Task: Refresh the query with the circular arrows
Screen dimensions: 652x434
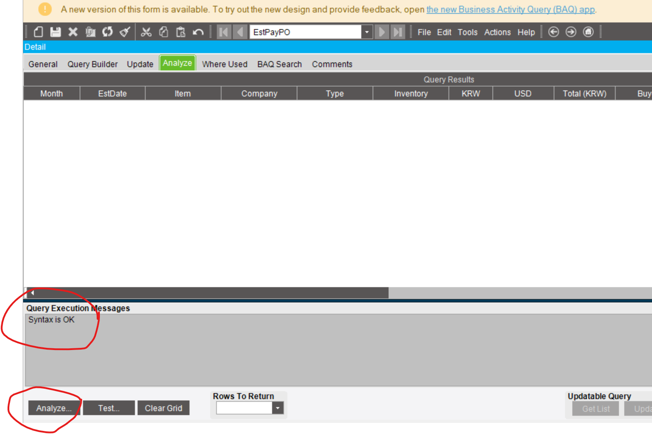Action: point(107,32)
